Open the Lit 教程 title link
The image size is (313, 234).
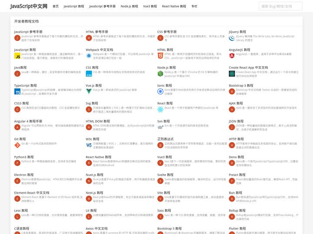point(91,211)
